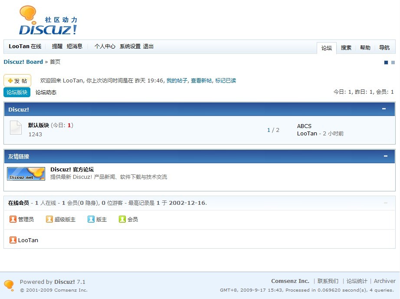
Task: Open Discuz! 官方论坛 link
Action: click(72, 169)
